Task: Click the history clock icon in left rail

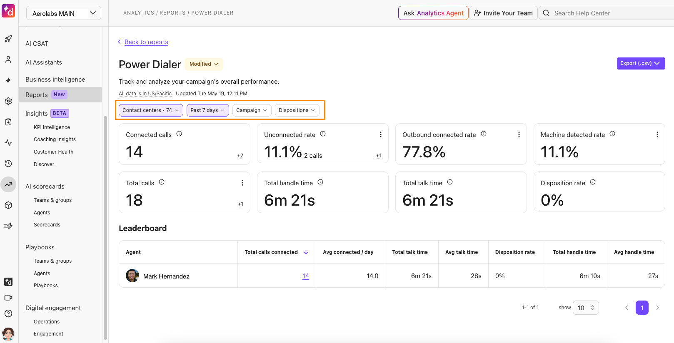Action: point(8,164)
